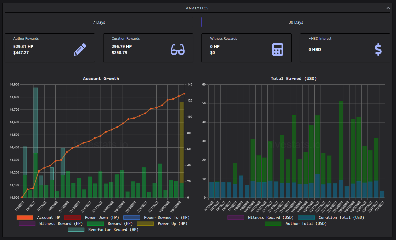
Task: Hide the Power Up (HP) series
Action: [x=162, y=223]
